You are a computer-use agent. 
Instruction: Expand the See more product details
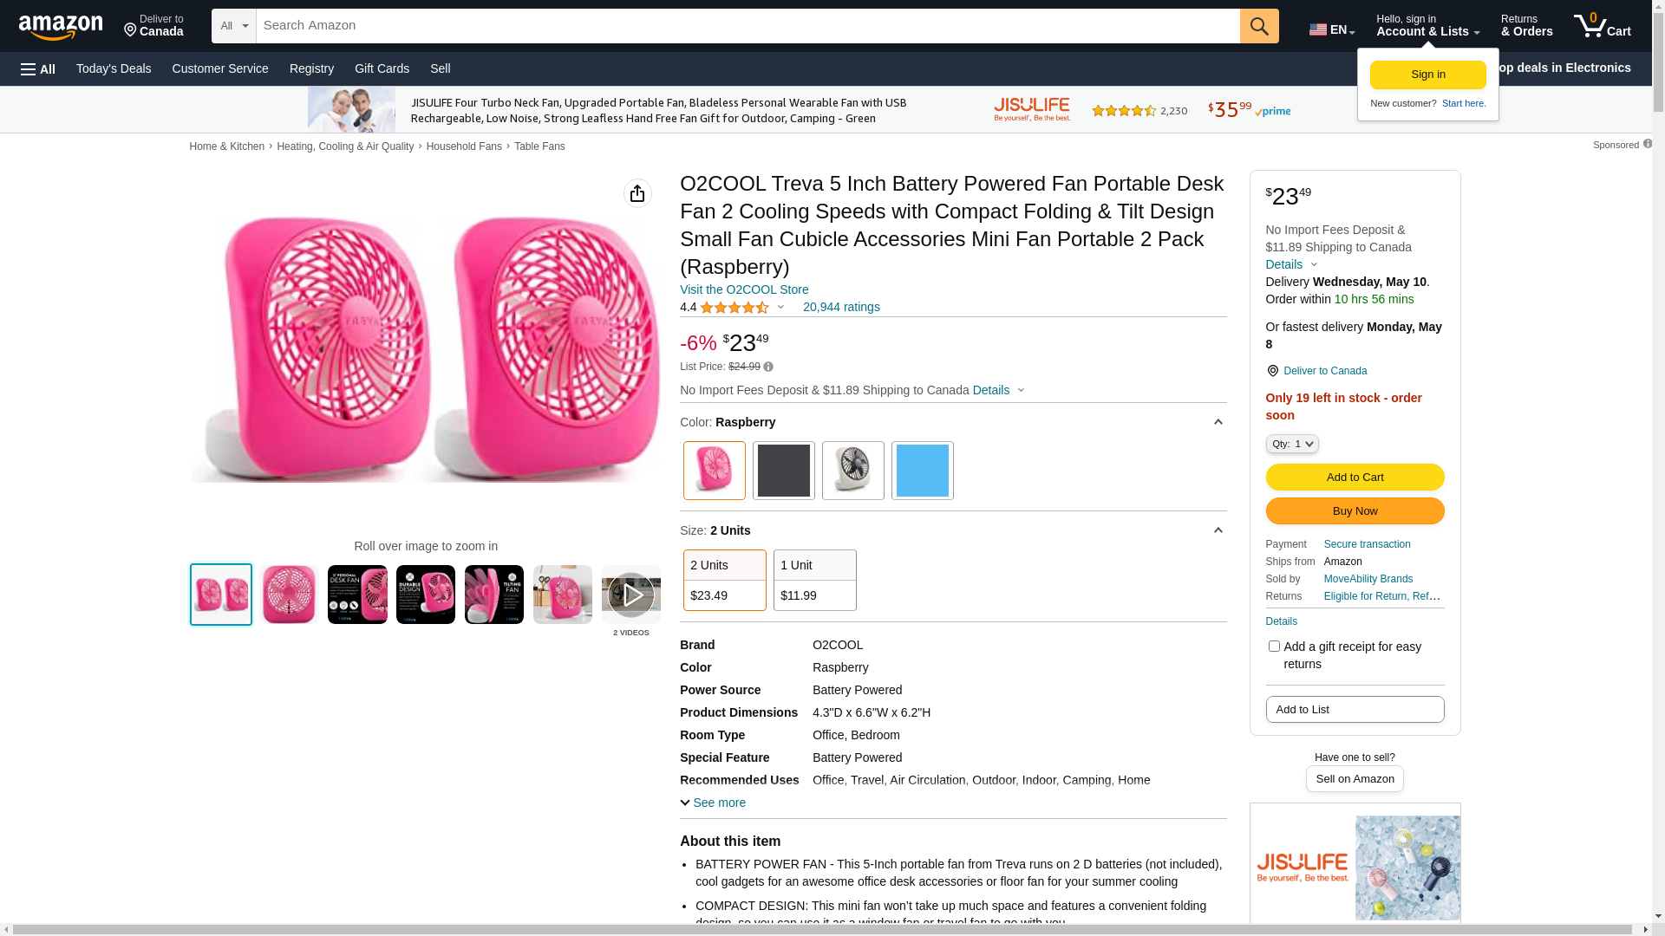pyautogui.click(x=713, y=803)
